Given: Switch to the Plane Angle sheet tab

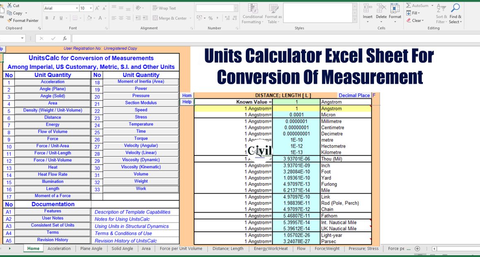Looking at the screenshot, I should click(91, 248).
